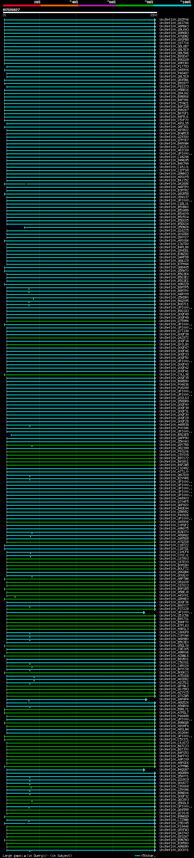This screenshot has width=194, height=858.
Task: Select hit label UniRef100_B4QUH7
Action: coord(174,770)
